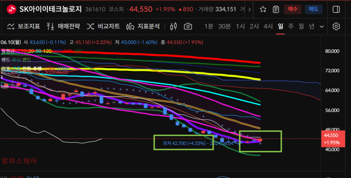Image resolution: width=351 pixels, height=178 pixels.
Task: Click the green 중심 밴드 legend label
Action: tap(22, 60)
